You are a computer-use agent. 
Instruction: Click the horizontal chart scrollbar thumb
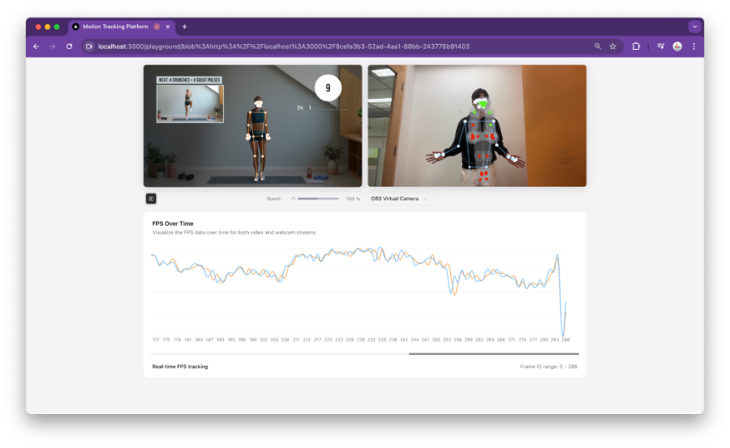(494, 353)
